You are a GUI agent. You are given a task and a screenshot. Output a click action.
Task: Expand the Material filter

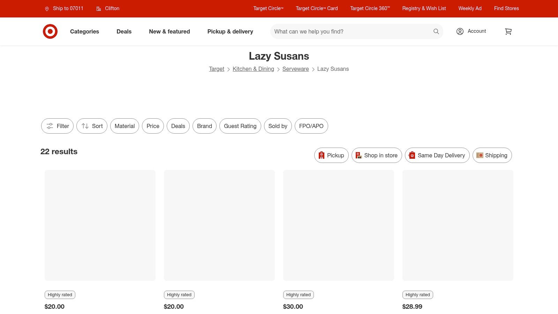(125, 126)
